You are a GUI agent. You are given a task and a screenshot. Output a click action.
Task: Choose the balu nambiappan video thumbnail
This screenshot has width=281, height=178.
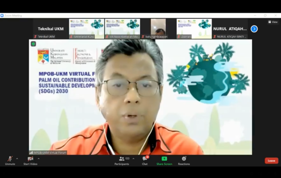[x=158, y=29]
